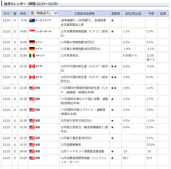Click US flag in 11月設備稼働率 row
This screenshot has height=169, width=171.
(32, 145)
